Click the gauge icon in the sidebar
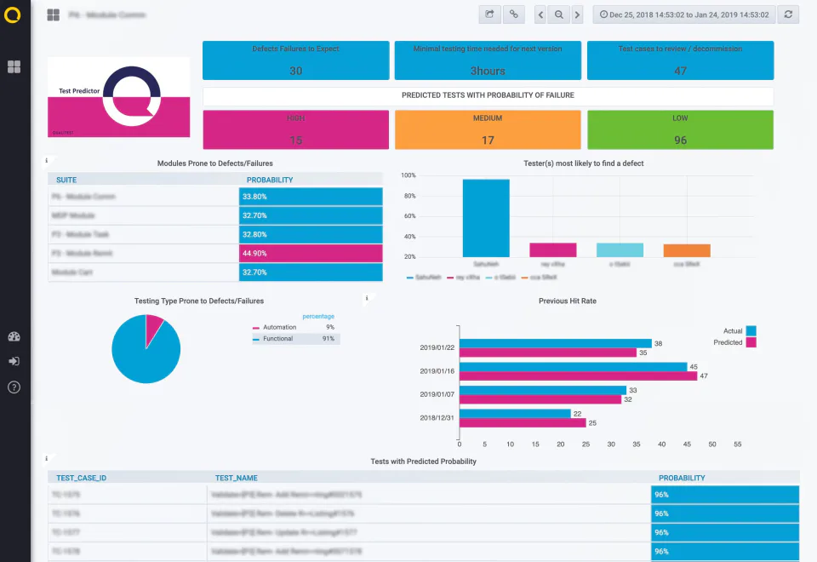Viewport: 817px width, 562px height. pyautogui.click(x=14, y=337)
